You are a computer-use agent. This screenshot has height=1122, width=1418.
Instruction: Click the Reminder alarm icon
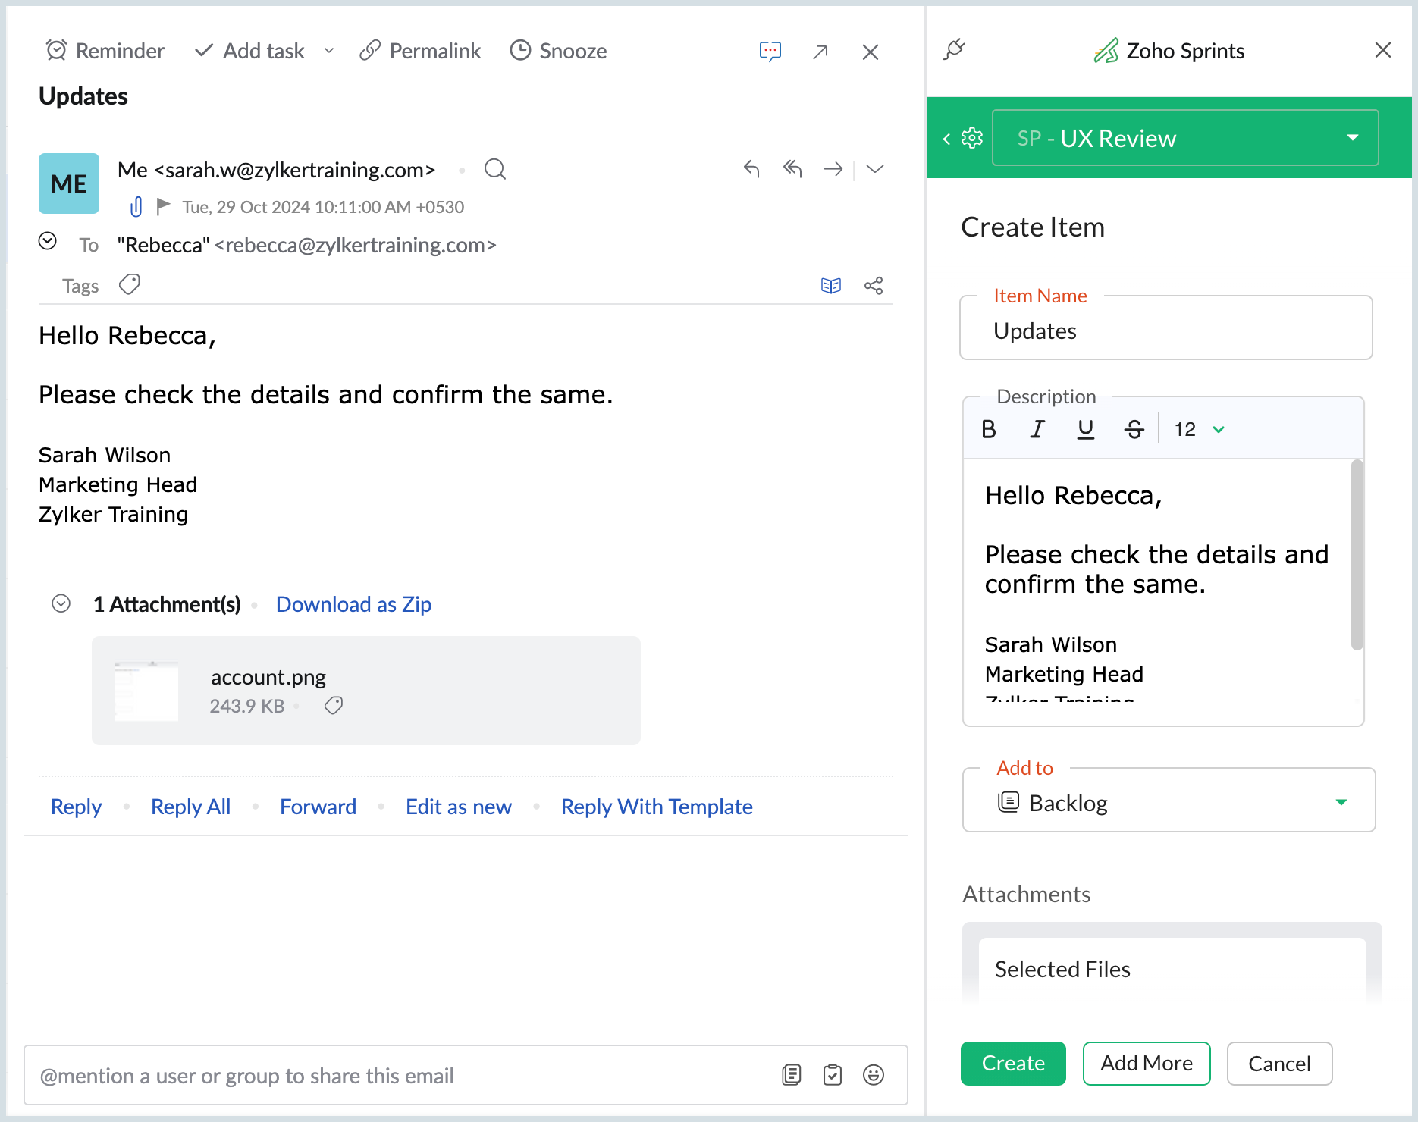pyautogui.click(x=56, y=51)
